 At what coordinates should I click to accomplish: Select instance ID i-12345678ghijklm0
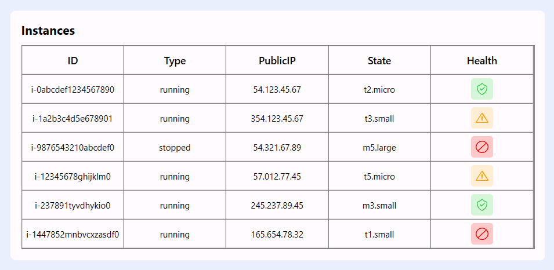[73, 177]
